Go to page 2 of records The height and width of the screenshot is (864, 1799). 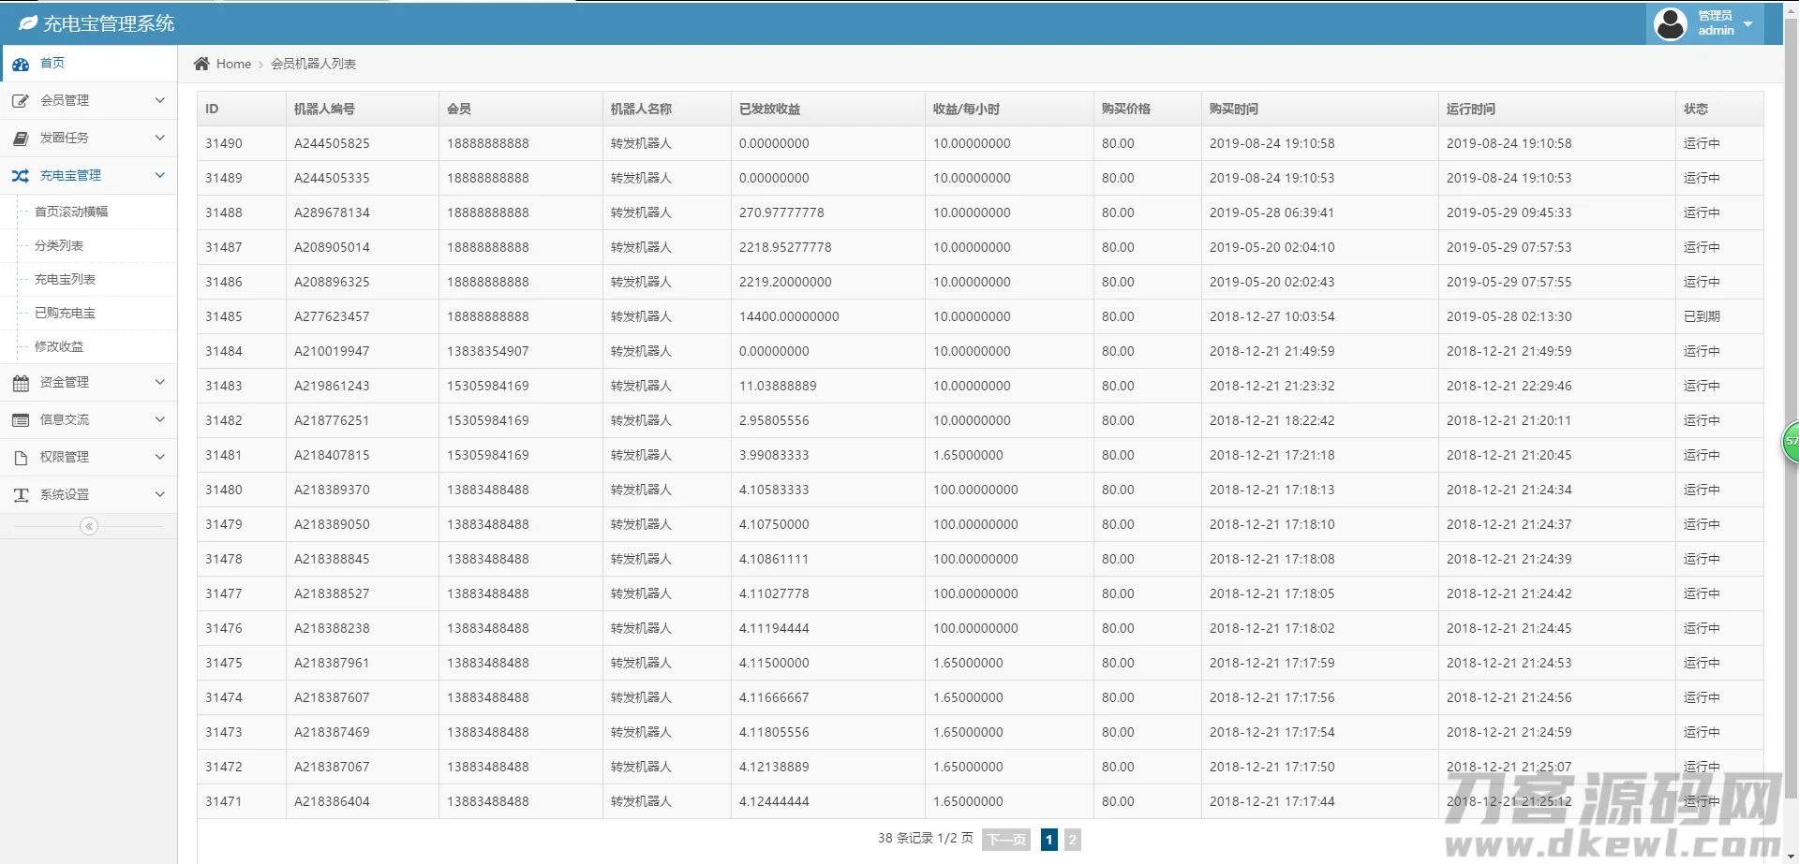click(x=1072, y=840)
